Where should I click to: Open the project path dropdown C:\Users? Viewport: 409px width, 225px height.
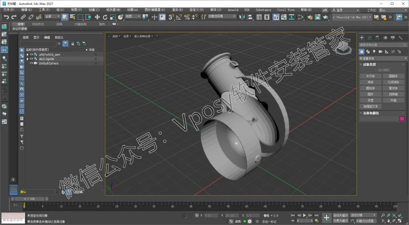pyautogui.click(x=352, y=17)
